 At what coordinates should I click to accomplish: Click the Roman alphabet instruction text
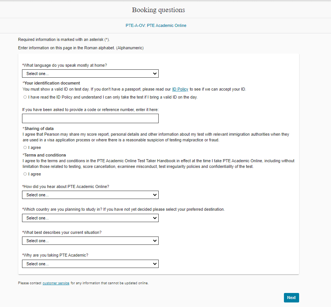(x=80, y=48)
